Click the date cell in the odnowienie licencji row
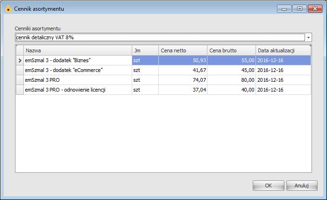Image resolution: width=327 pixels, height=200 pixels. click(283, 90)
